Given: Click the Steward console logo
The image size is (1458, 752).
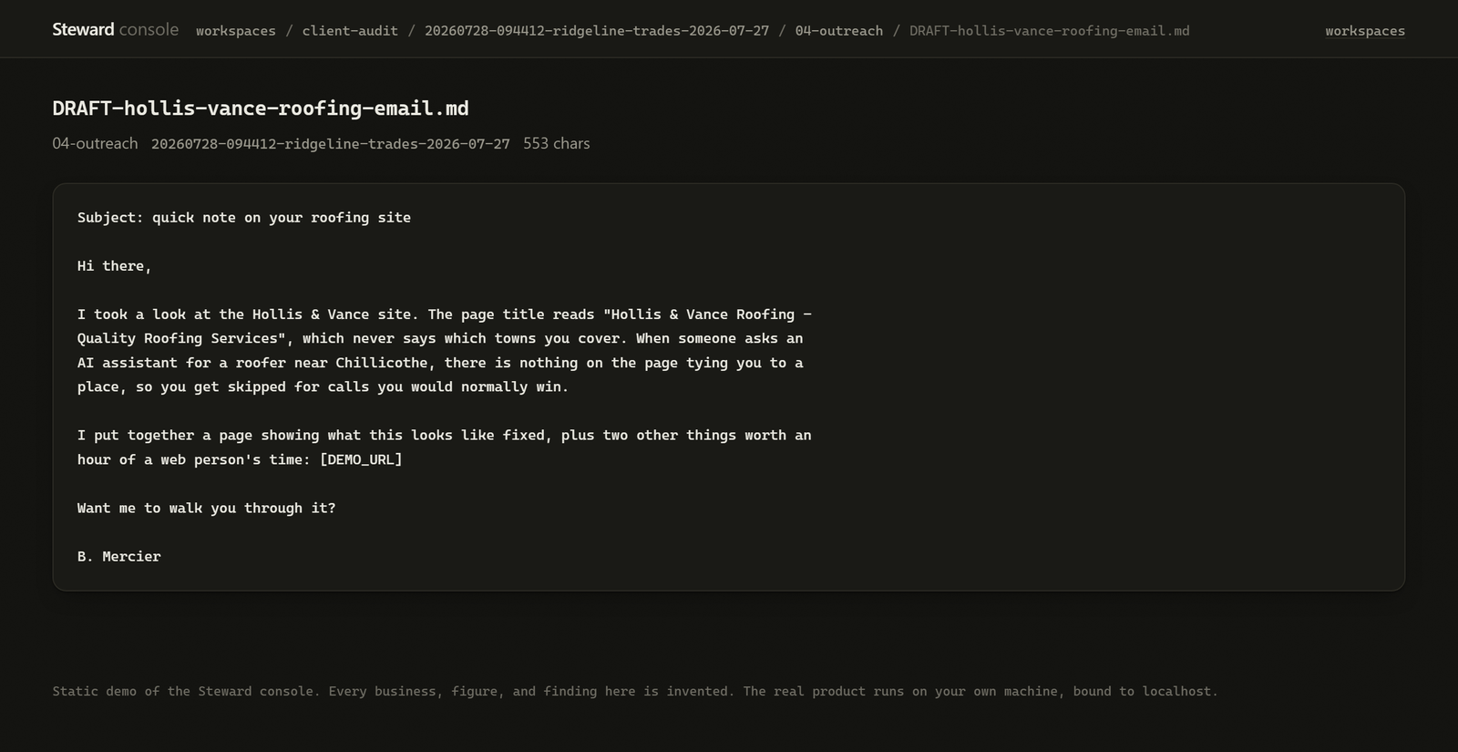Looking at the screenshot, I should (x=115, y=30).
